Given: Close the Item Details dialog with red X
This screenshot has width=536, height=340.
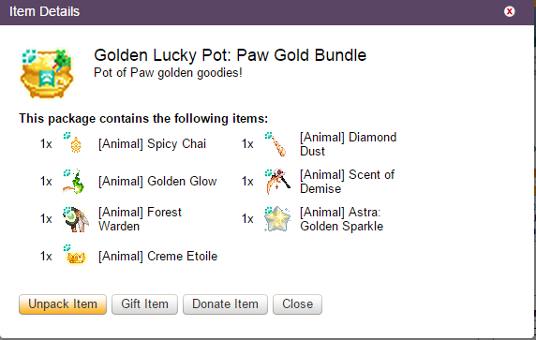Looking at the screenshot, I should 510,11.
